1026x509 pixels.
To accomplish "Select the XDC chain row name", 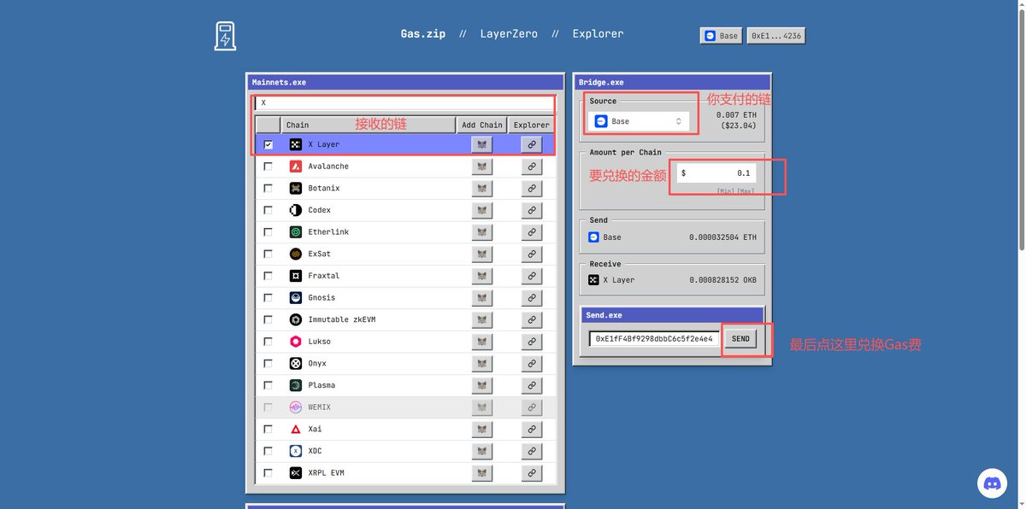I will coord(315,451).
